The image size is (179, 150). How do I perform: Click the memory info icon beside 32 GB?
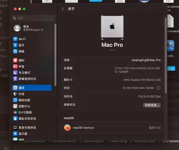[x=158, y=88]
